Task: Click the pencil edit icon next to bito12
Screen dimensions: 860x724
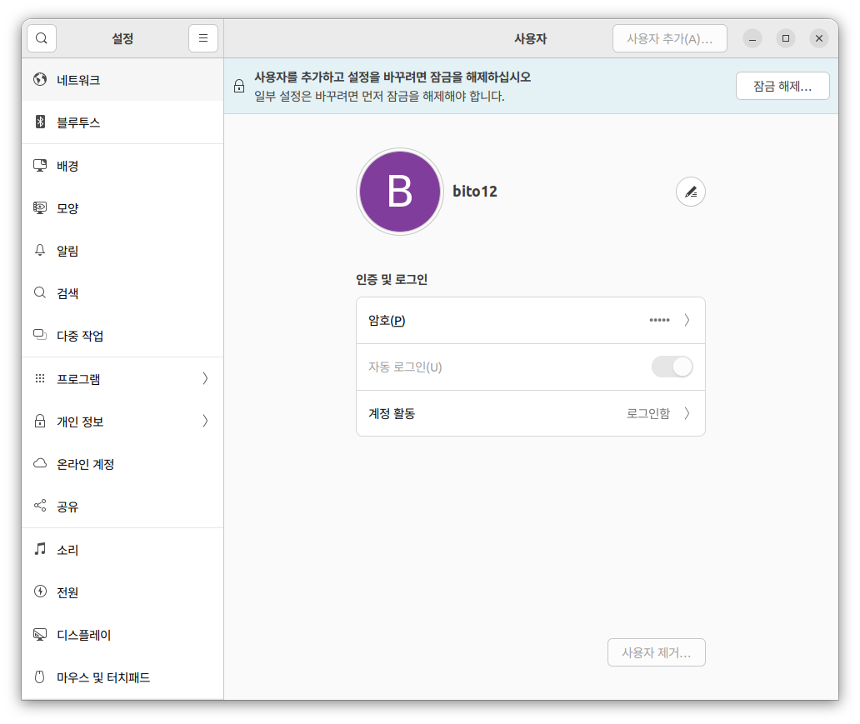Action: pos(691,192)
